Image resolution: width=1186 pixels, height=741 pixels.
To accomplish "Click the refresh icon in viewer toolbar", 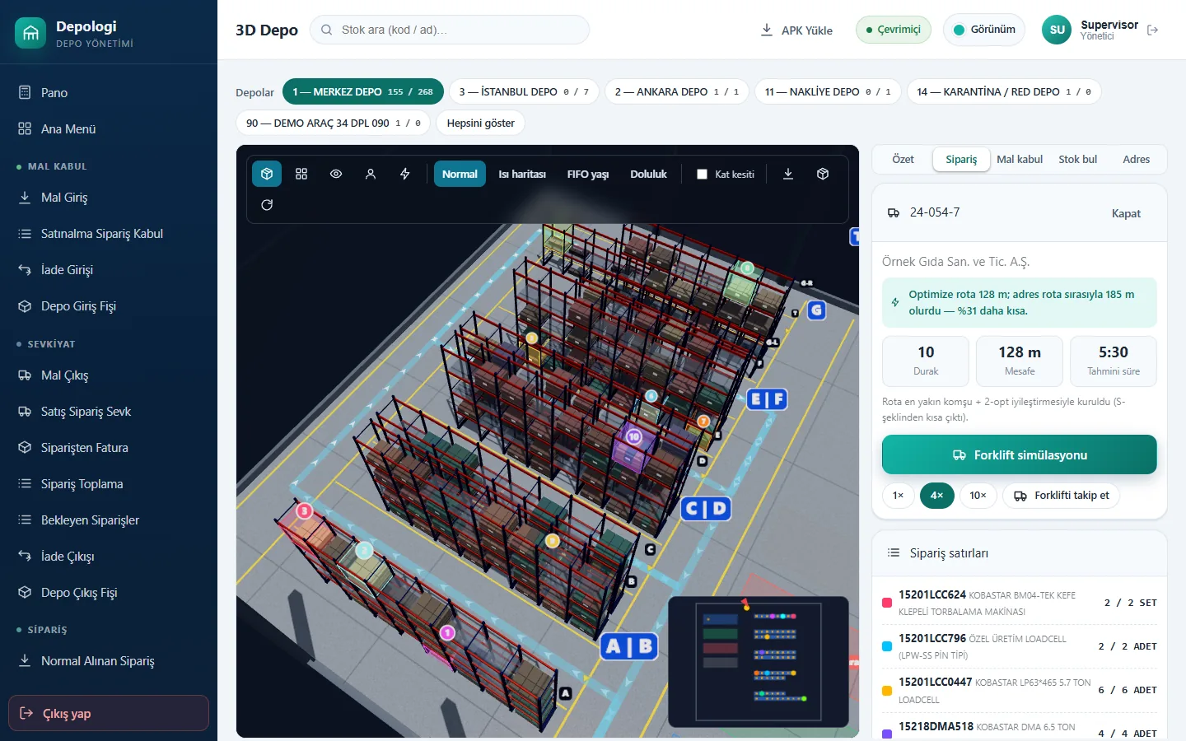I will pyautogui.click(x=267, y=205).
